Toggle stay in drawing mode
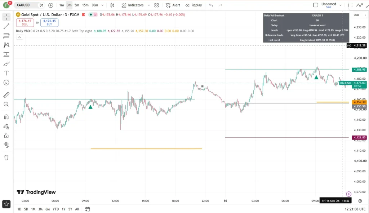 6,127
